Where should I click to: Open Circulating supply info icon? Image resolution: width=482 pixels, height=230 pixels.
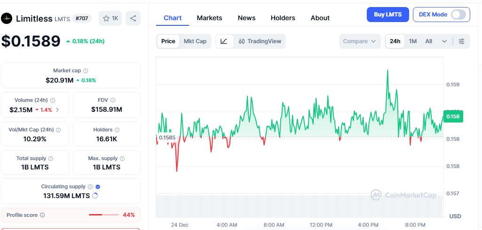coord(90,187)
